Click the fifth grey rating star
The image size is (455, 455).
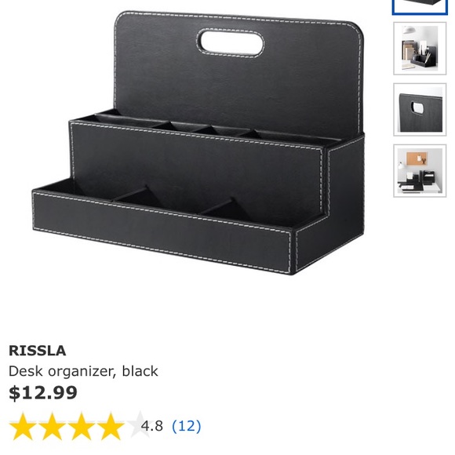pos(140,426)
